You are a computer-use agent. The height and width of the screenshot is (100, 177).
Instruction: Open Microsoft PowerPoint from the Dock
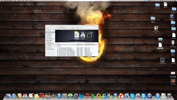coord(87,96)
